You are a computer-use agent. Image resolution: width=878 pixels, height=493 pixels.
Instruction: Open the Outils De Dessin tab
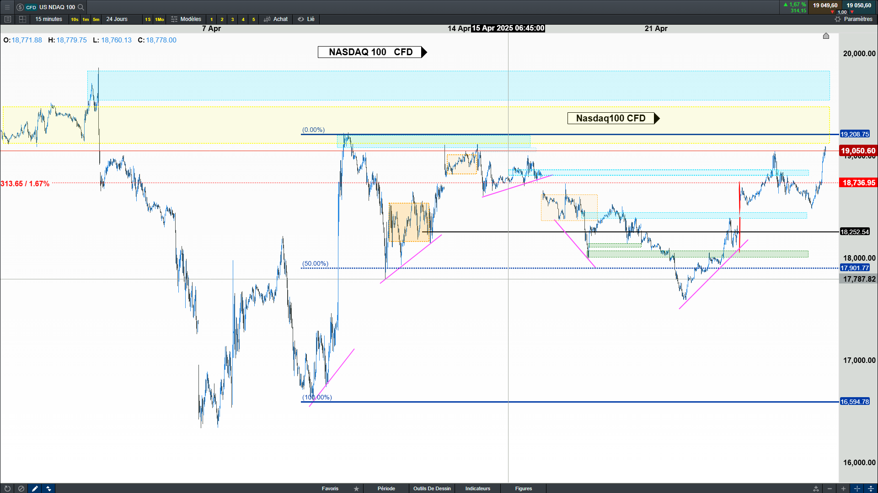point(432,488)
